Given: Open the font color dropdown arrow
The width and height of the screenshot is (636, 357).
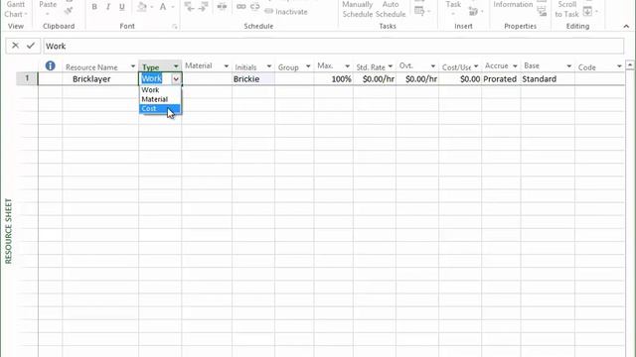Looking at the screenshot, I should [x=172, y=7].
